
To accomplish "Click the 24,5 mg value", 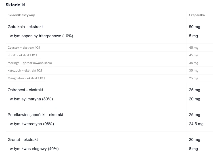I will 196,124.
